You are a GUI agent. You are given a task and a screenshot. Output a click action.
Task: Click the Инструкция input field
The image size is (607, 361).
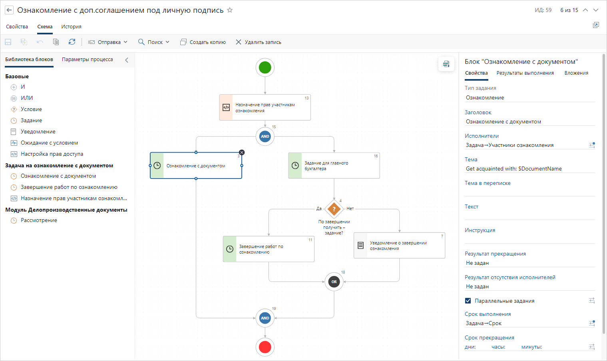[x=530, y=239]
